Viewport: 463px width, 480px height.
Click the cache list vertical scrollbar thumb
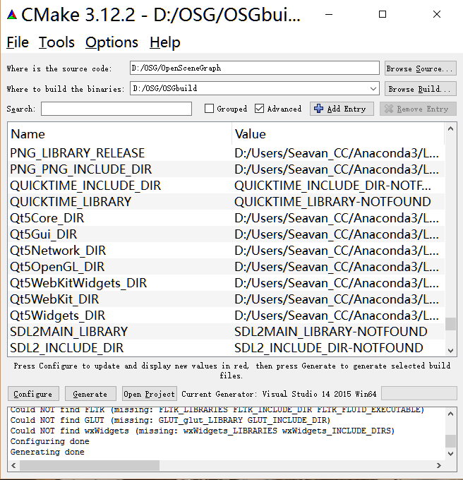pos(450,324)
